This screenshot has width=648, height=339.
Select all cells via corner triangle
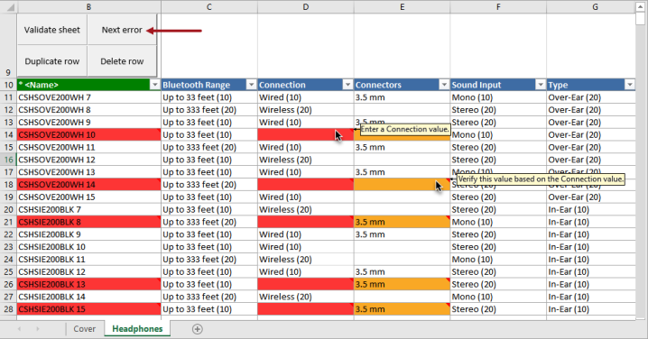coord(9,6)
